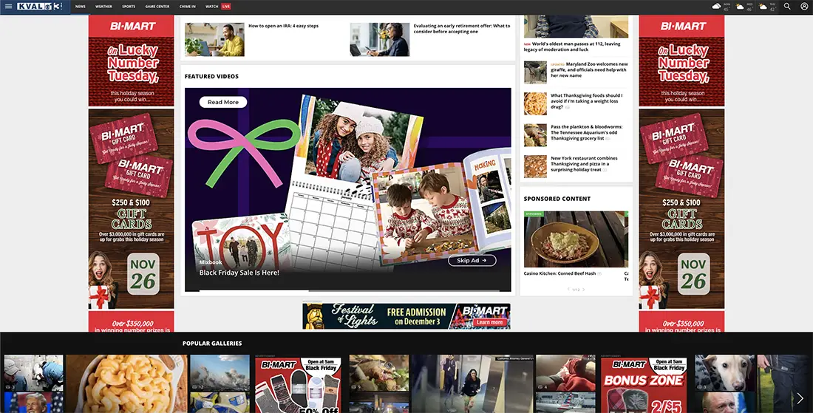Click the THU weather forecast icon

click(x=763, y=7)
